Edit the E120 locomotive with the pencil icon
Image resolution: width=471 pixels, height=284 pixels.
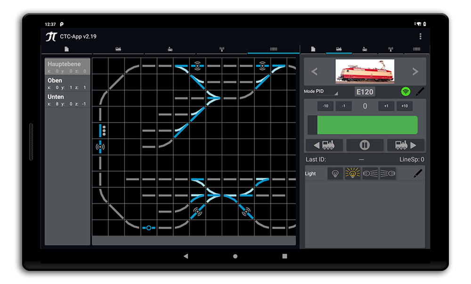(x=421, y=92)
